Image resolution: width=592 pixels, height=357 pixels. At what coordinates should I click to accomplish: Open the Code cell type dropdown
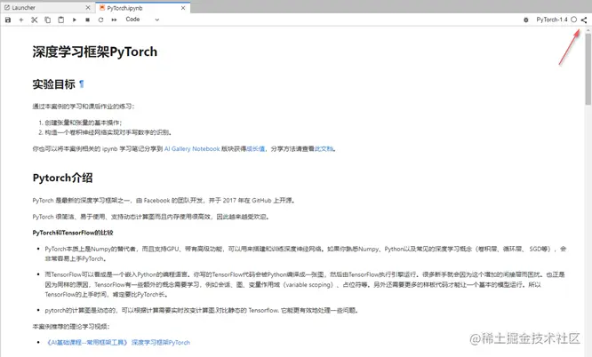coord(142,20)
